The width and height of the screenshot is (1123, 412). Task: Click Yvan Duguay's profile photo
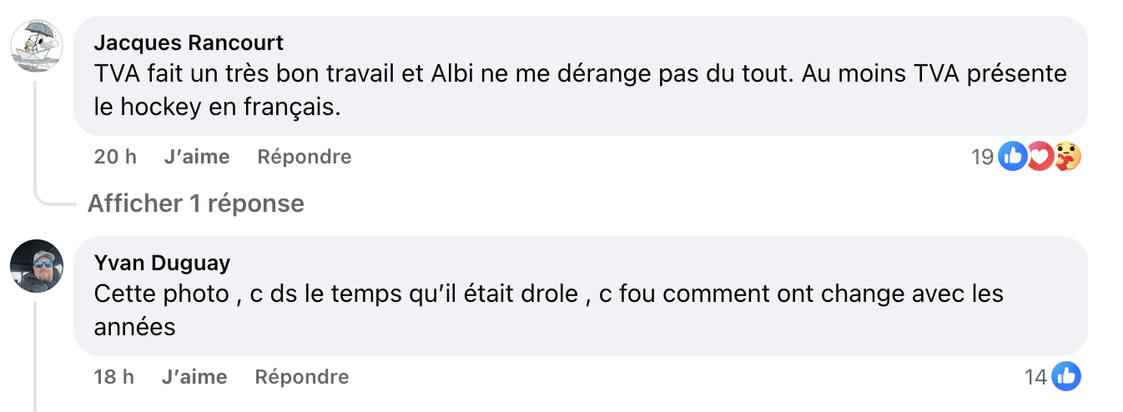click(x=37, y=266)
